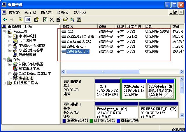Open the 說明(H) menu
This screenshot has width=186, height=132.
tap(80, 13)
